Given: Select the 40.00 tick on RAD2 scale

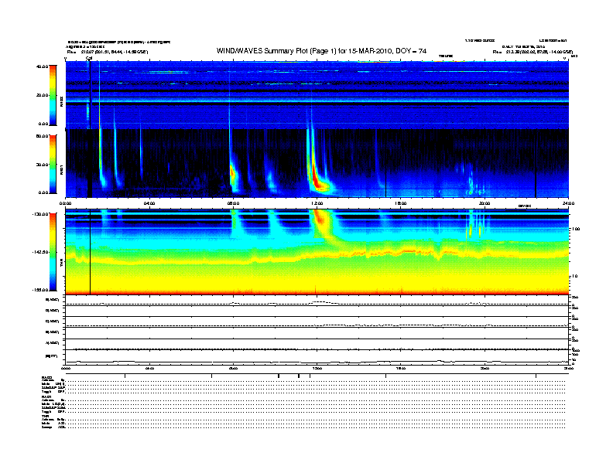Looking at the screenshot, I should pos(42,66).
